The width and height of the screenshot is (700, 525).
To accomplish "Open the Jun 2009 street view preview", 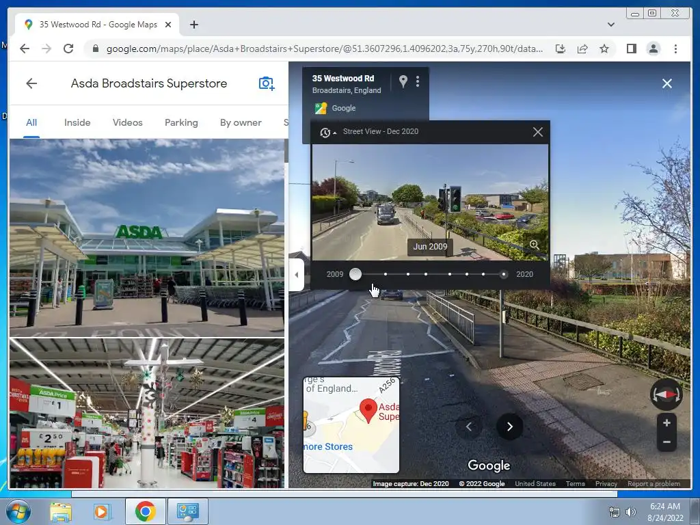I will (429, 202).
